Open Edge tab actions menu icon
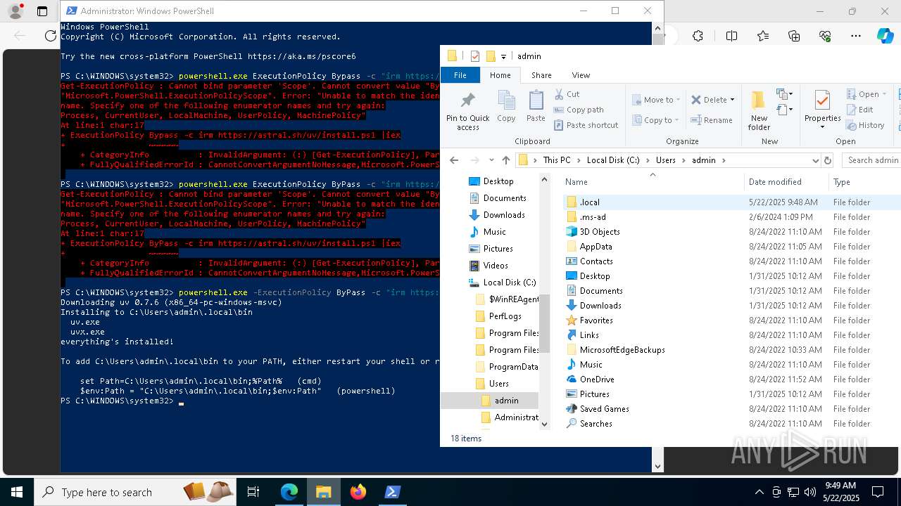Image resolution: width=901 pixels, height=506 pixels. click(x=42, y=11)
